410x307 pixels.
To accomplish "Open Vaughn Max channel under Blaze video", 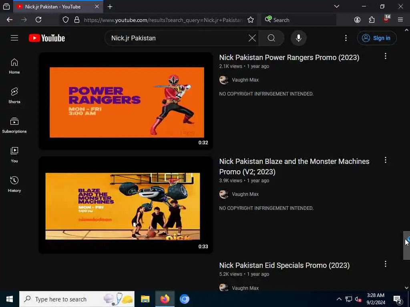I will click(245, 194).
